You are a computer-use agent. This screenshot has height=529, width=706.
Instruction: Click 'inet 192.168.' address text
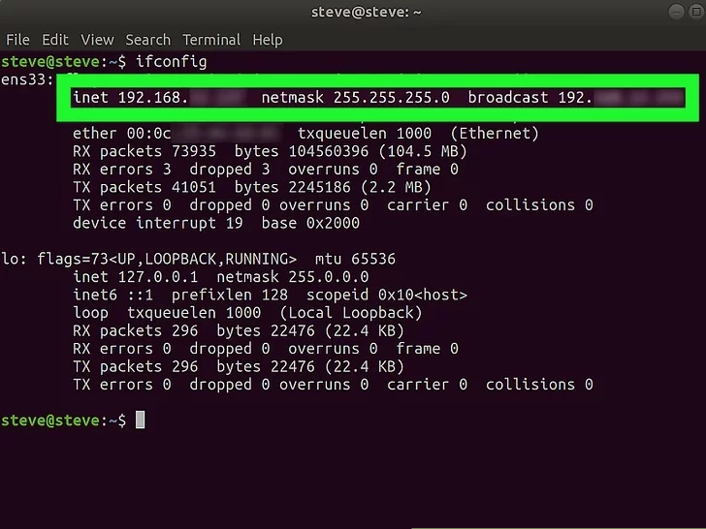click(x=131, y=98)
